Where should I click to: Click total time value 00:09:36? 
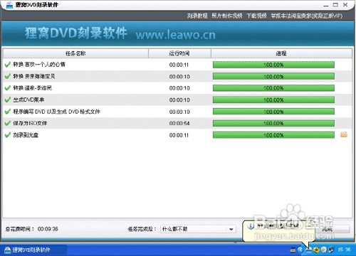(x=48, y=229)
